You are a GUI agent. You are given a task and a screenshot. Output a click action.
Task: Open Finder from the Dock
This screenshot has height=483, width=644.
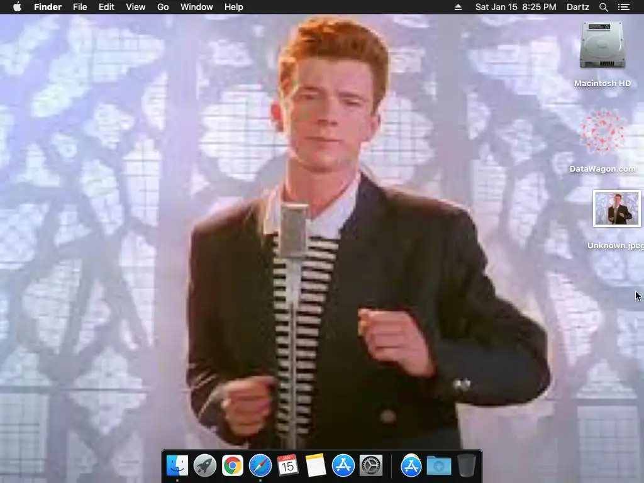[x=177, y=465]
